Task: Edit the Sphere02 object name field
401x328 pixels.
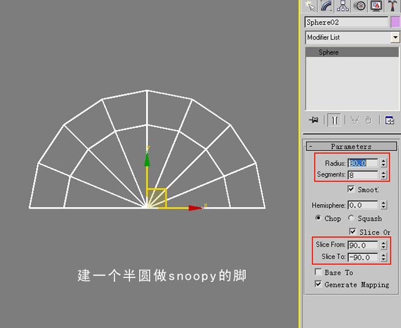Action: tap(347, 22)
